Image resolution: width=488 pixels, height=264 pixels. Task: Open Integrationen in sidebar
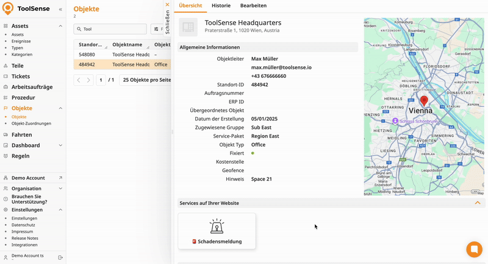click(x=24, y=245)
